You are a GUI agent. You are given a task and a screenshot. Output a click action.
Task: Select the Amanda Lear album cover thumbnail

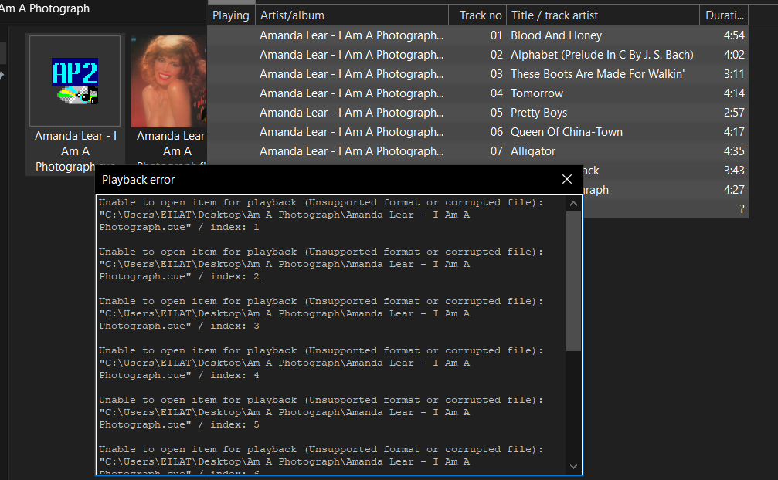[168, 81]
